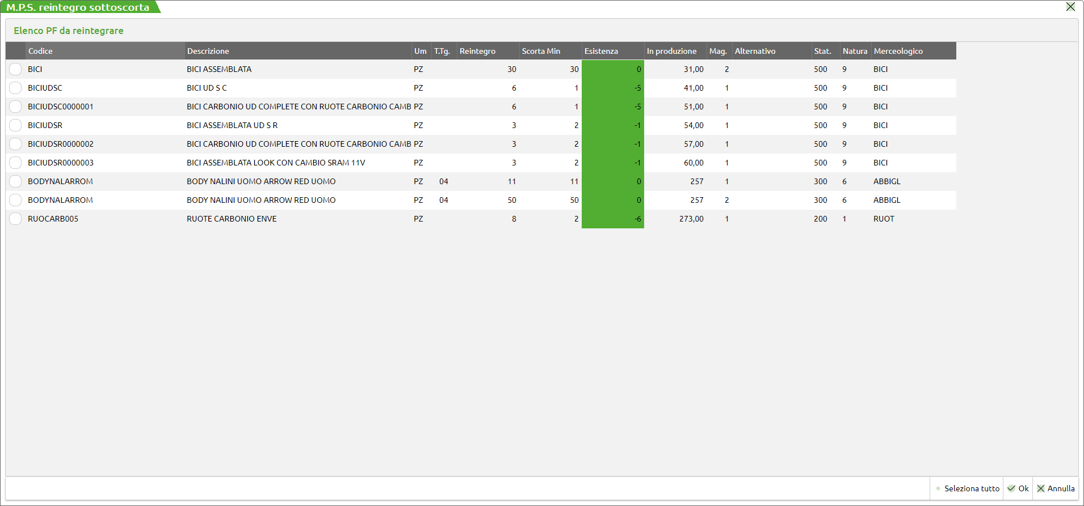Select the BICI row radio button
The image size is (1084, 506).
15,69
